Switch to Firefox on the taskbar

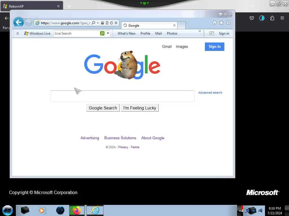coord(77,210)
